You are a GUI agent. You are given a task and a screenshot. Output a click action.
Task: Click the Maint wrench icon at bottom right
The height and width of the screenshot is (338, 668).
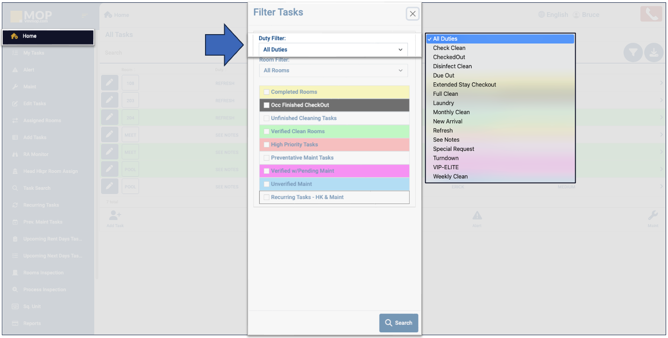coord(653,216)
